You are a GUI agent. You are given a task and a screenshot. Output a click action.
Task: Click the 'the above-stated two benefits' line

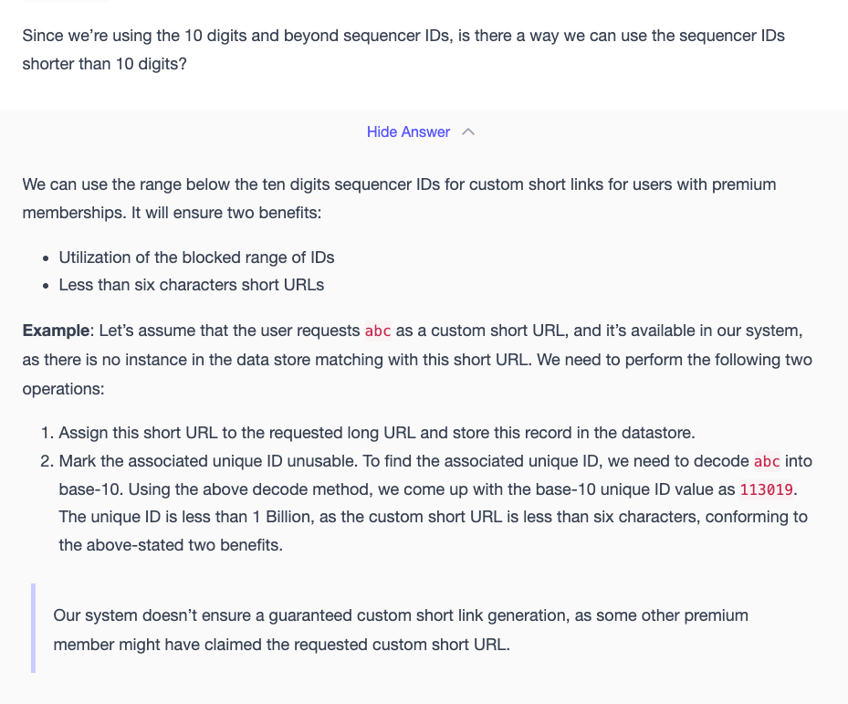pos(171,545)
